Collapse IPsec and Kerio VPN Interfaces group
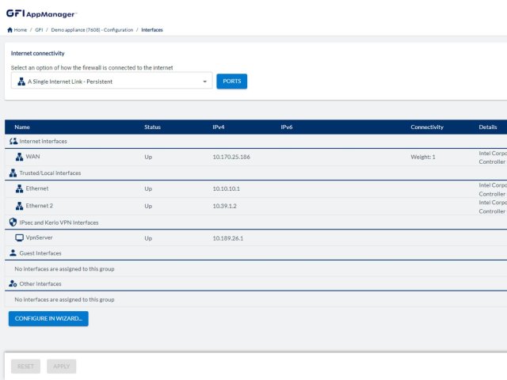Screen dimensions: 507x380 pyautogui.click(x=59, y=222)
